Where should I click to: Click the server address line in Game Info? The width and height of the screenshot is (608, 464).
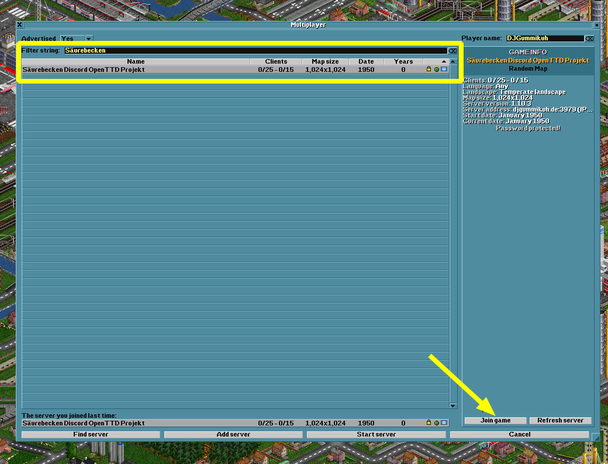[x=528, y=110]
